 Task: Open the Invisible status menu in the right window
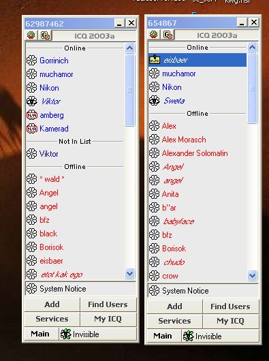(221, 336)
